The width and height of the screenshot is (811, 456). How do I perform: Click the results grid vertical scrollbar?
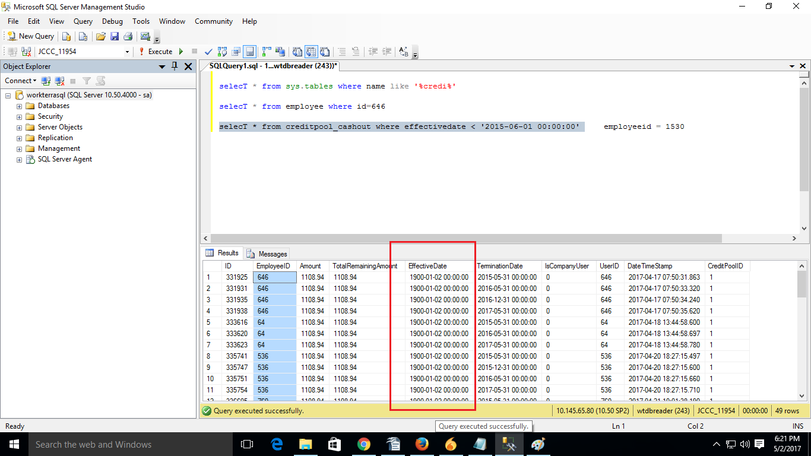coord(802,285)
